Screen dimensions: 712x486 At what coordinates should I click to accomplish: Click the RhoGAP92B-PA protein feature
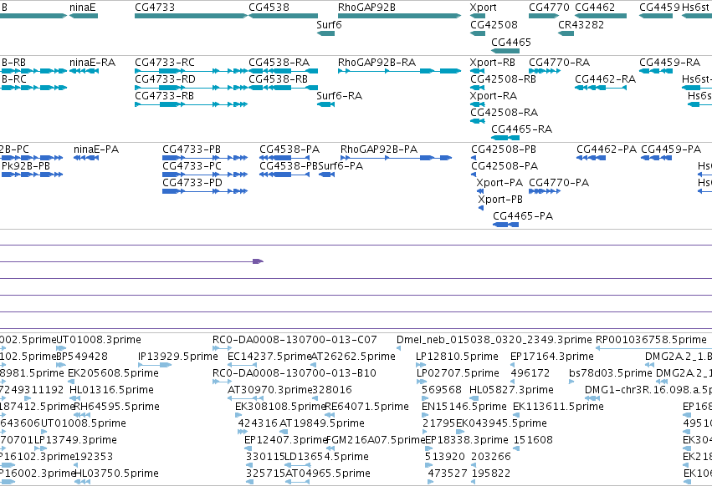click(x=396, y=158)
